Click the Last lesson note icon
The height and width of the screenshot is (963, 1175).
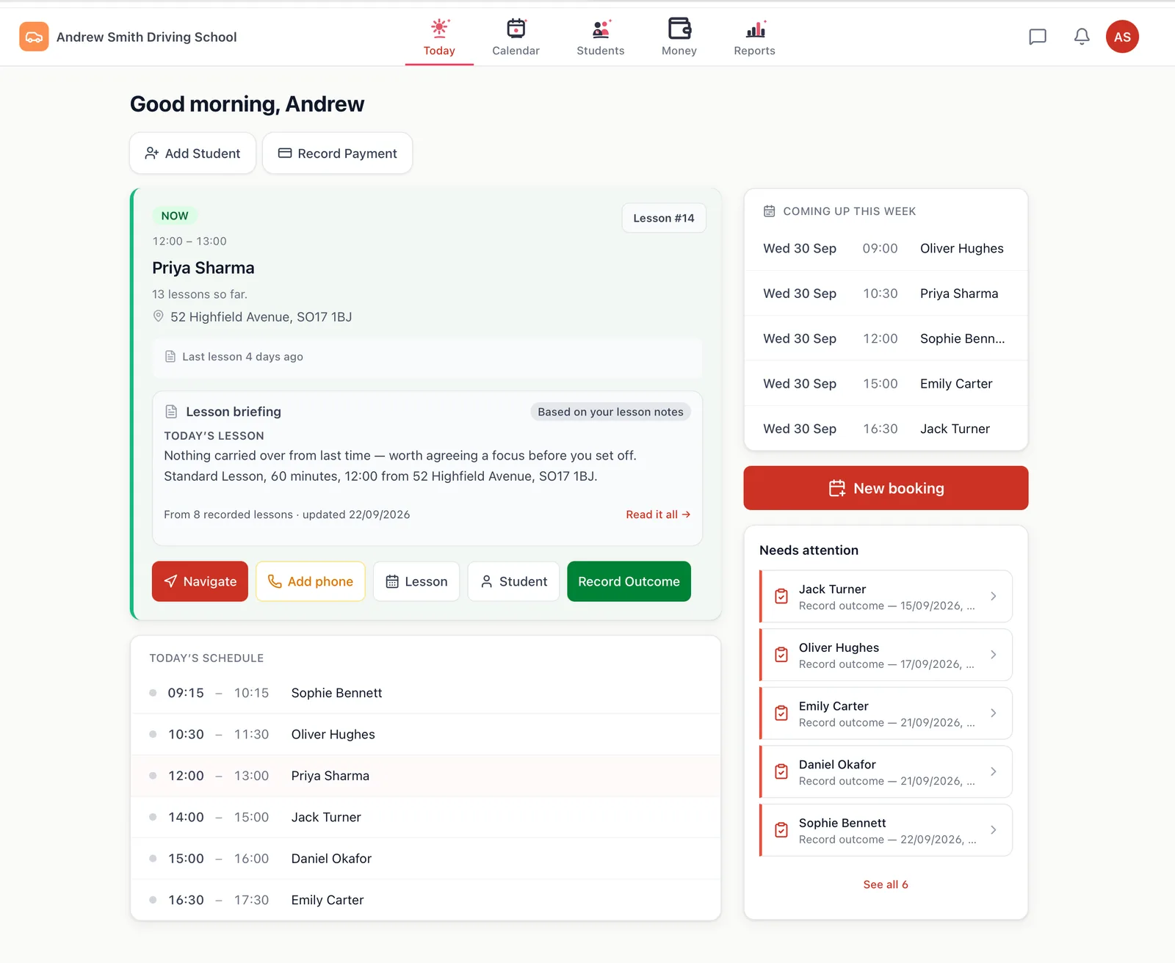point(170,357)
